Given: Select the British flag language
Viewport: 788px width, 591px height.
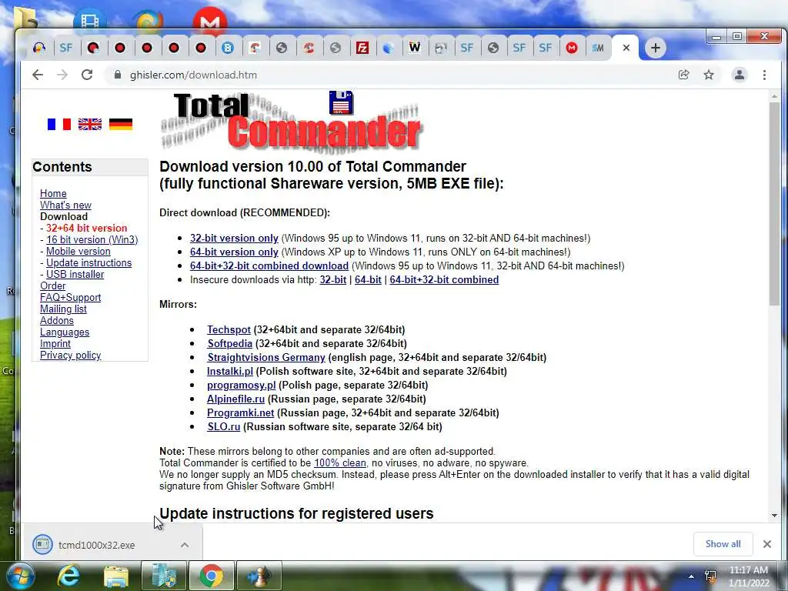Looking at the screenshot, I should (x=90, y=124).
